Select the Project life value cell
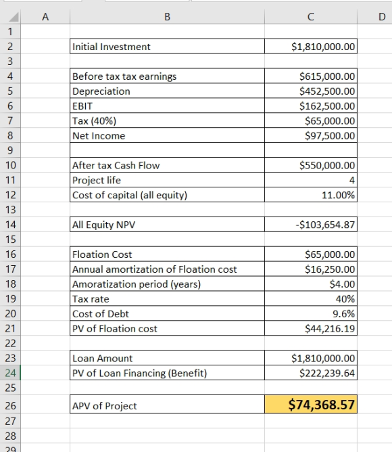This screenshot has height=452, width=392. (311, 180)
